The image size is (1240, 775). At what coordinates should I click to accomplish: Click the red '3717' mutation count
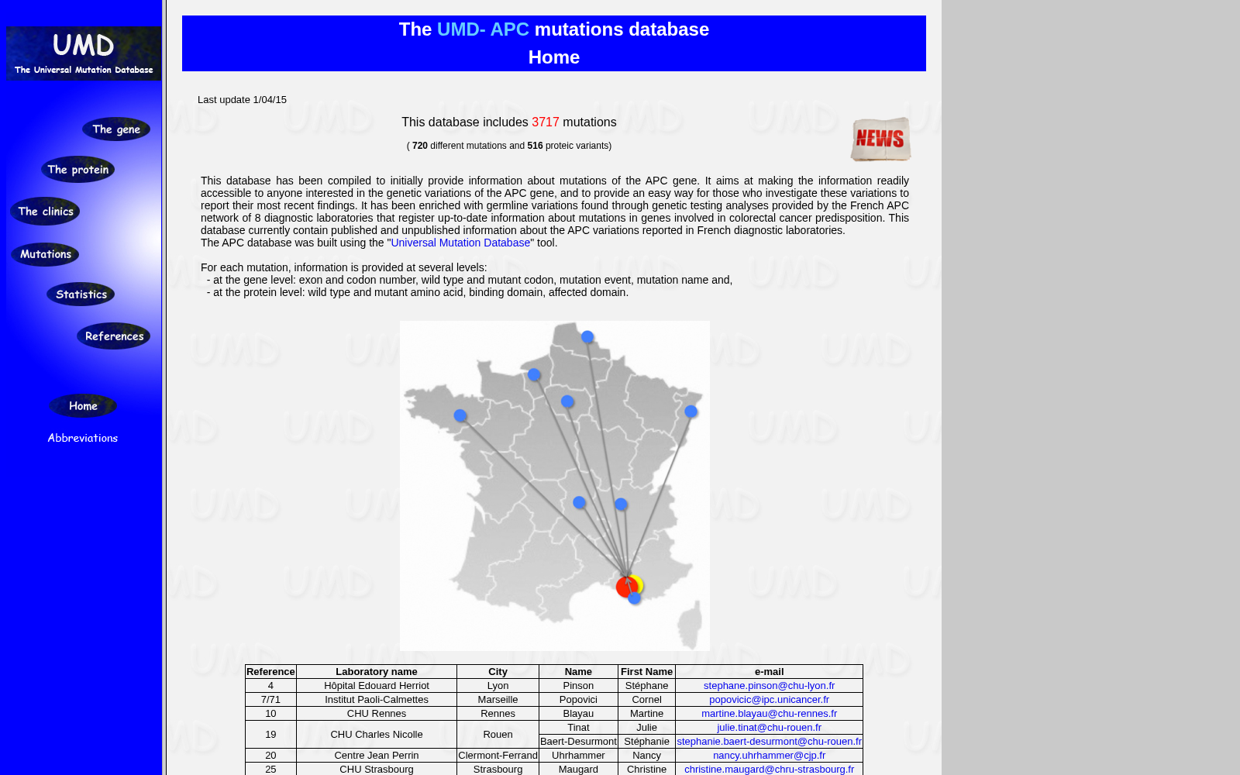coord(546,122)
